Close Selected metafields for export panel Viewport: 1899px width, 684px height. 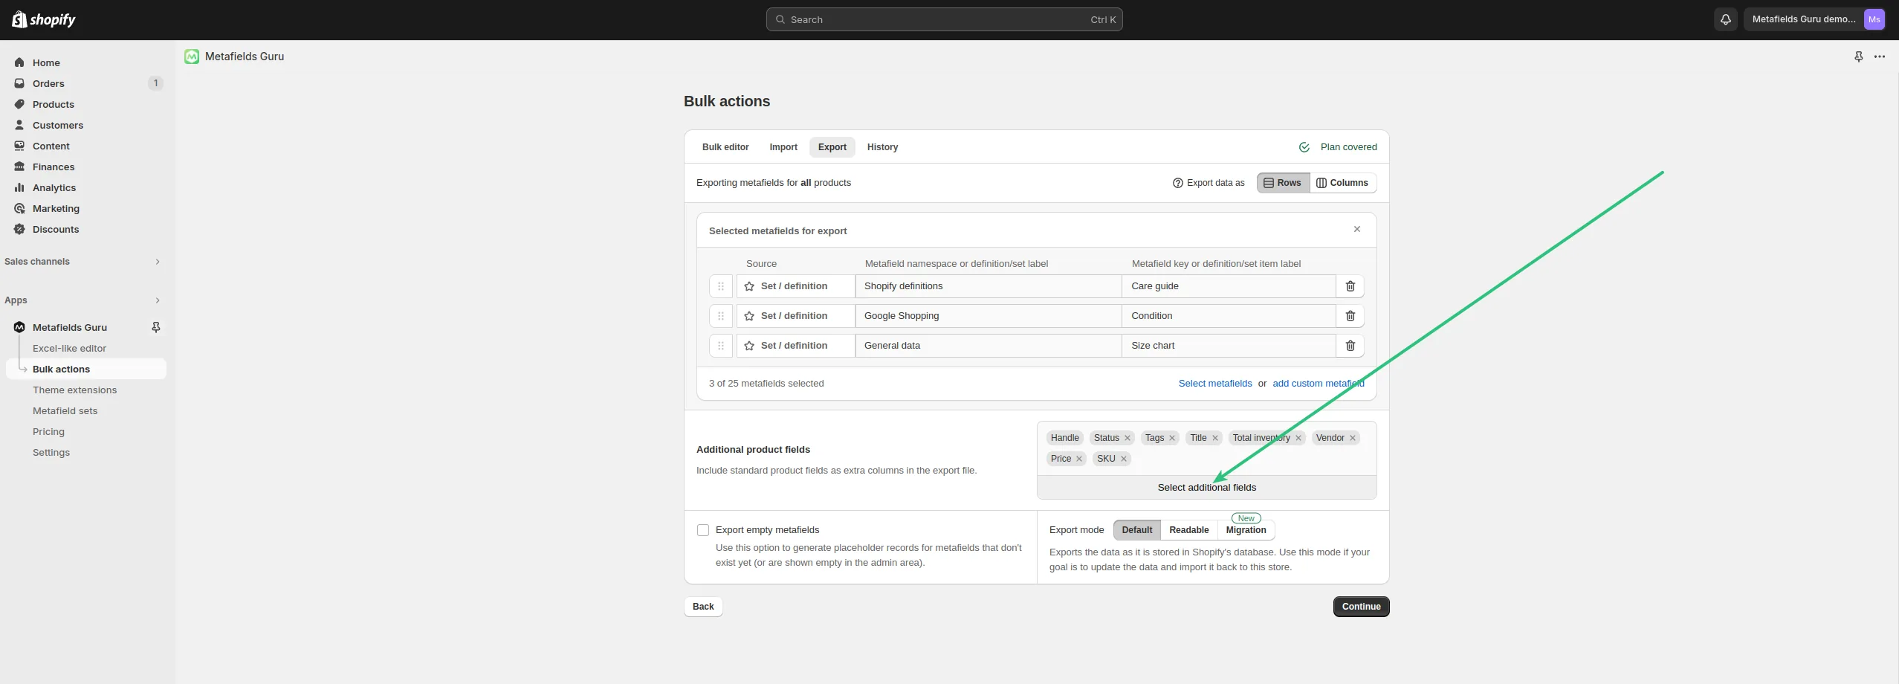click(x=1357, y=230)
